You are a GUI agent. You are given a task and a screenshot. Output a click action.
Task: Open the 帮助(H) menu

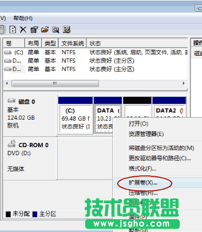23,18
